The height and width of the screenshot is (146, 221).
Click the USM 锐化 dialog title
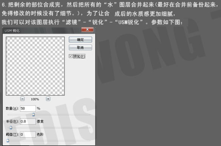click(x=12, y=31)
